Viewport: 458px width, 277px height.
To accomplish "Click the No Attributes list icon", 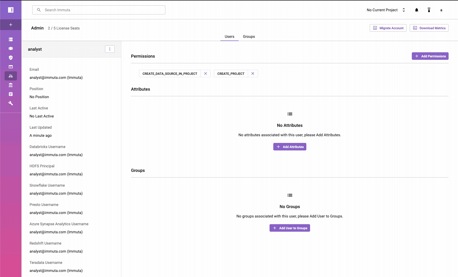I will 290,114.
